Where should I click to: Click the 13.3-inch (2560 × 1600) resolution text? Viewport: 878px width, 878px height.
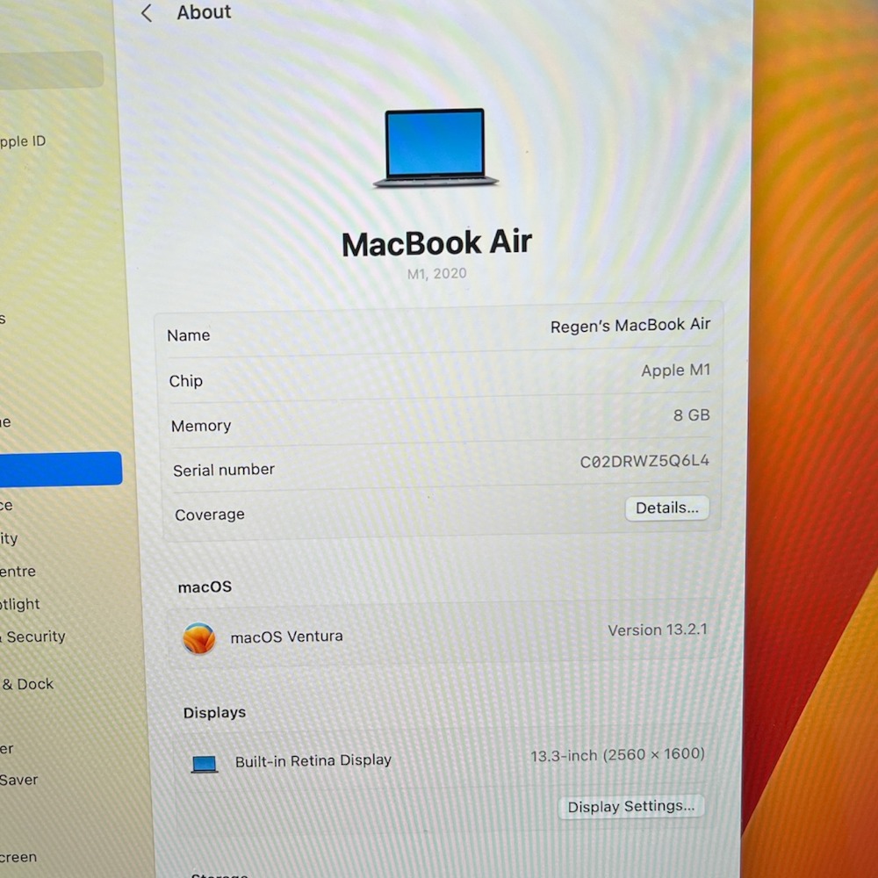coord(617,755)
